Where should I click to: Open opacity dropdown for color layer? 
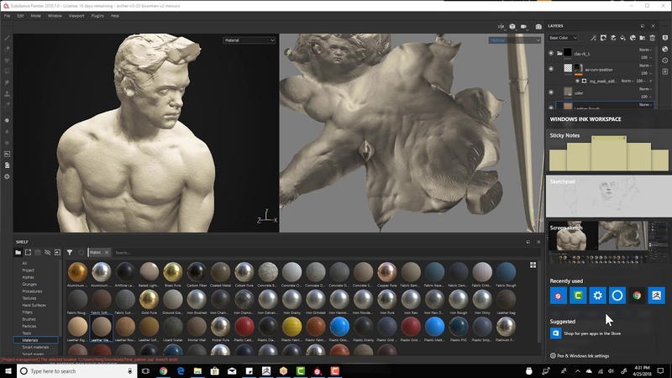[x=646, y=97]
